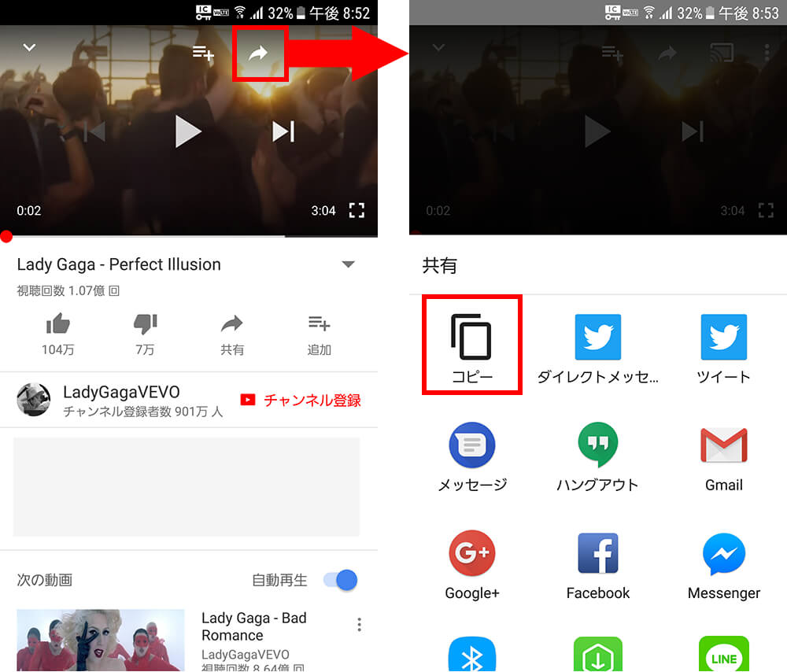Tap the 次の動画 heading

[x=45, y=580]
